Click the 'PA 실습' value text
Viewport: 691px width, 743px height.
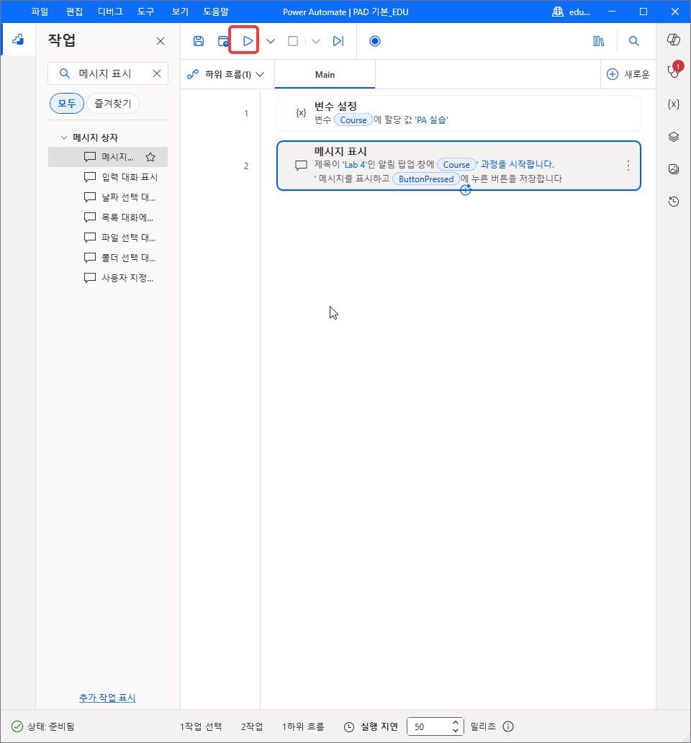[431, 120]
